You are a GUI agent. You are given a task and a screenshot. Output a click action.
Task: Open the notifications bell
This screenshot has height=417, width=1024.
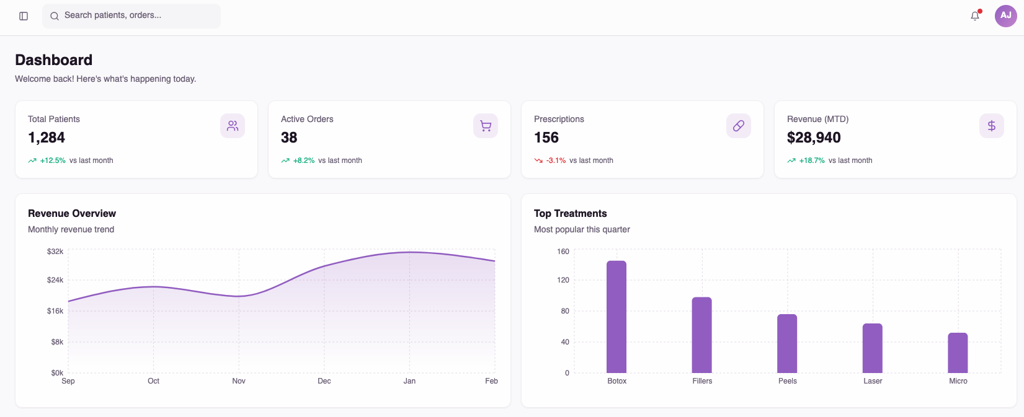[x=975, y=16]
